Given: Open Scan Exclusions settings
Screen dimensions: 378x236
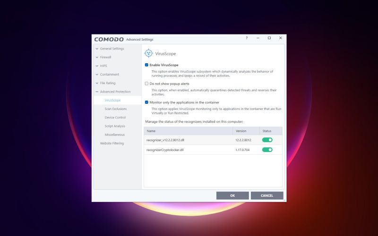Looking at the screenshot, I should (x=115, y=109).
